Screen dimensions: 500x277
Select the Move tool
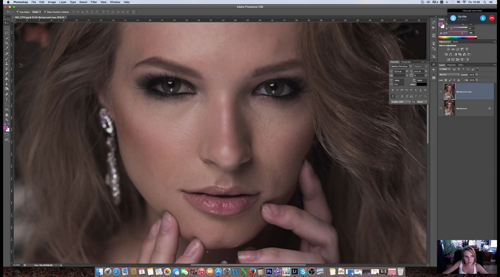click(x=7, y=22)
